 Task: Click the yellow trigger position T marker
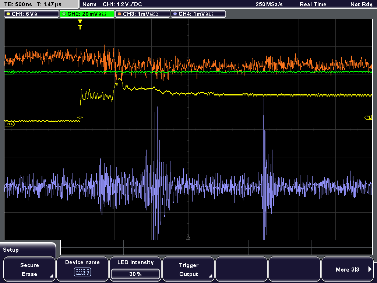80,24
